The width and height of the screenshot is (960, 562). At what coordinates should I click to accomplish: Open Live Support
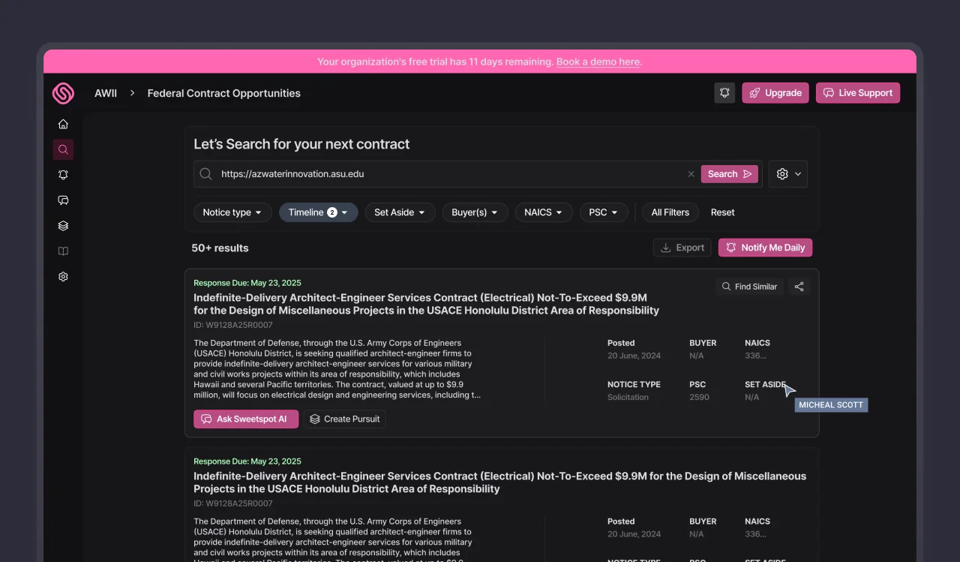pyautogui.click(x=858, y=93)
